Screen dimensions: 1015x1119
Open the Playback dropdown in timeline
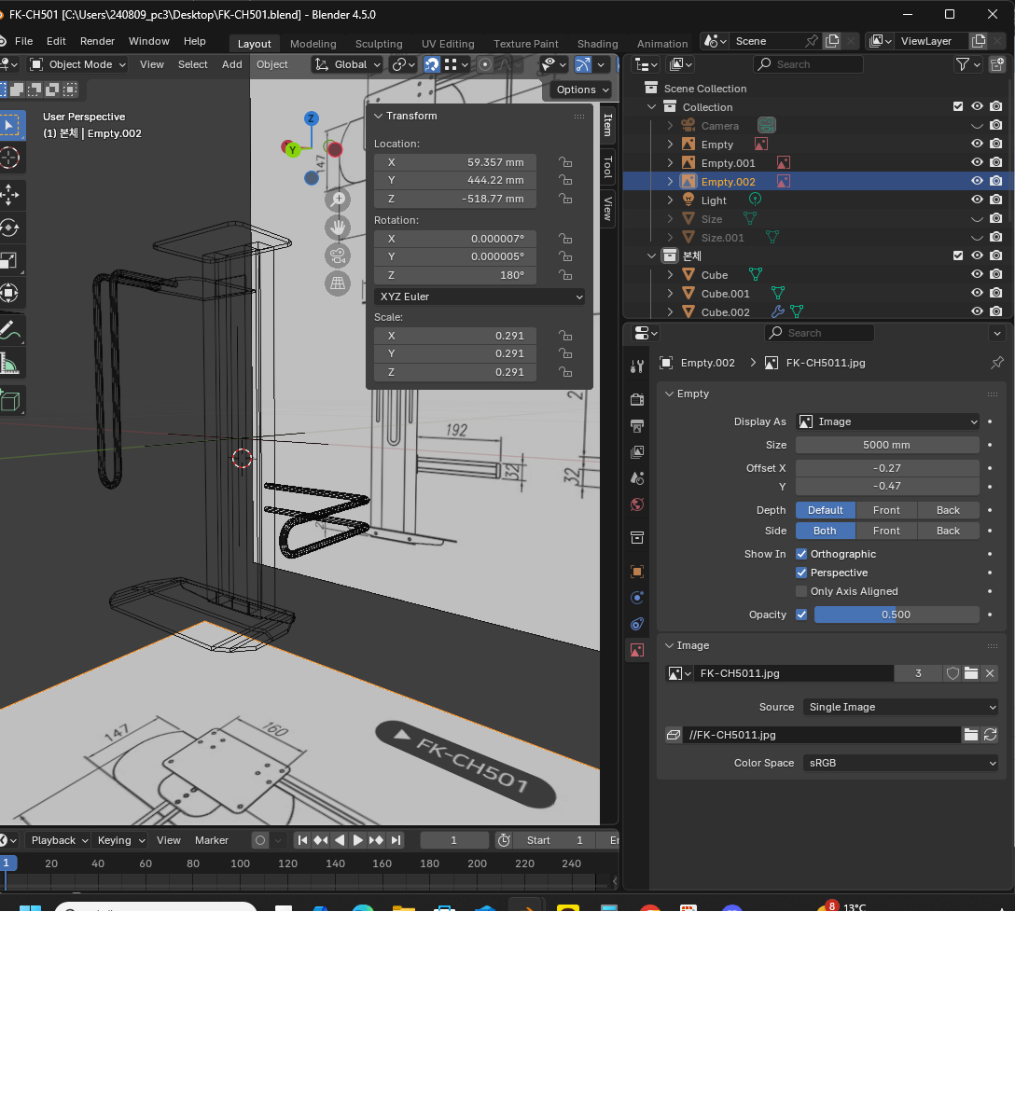tap(59, 840)
